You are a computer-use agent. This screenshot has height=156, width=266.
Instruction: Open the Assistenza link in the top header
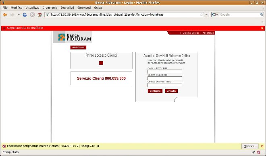click(208, 33)
